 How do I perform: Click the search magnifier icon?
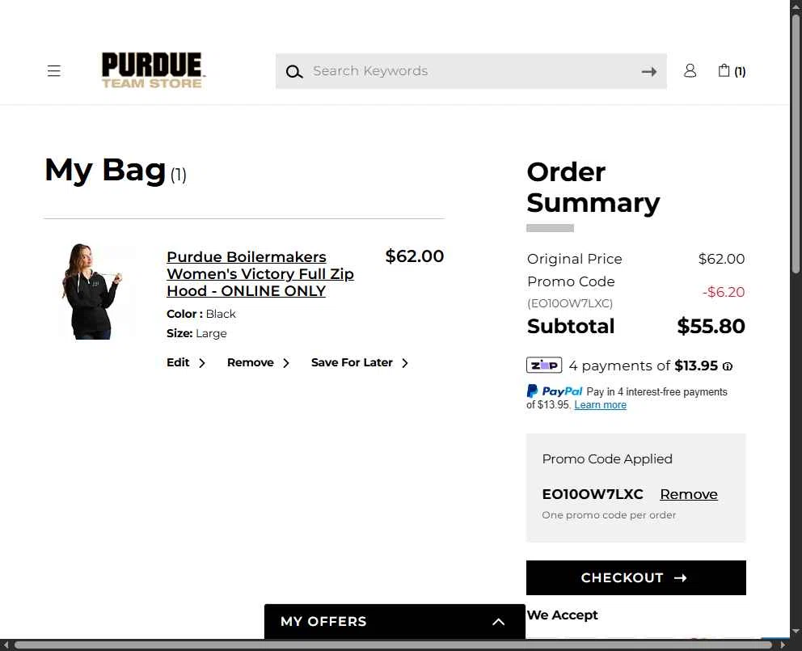tap(293, 72)
